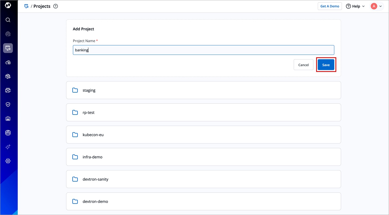This screenshot has width=389, height=215.
Task: Click the breadcrumb icon before Projects
Action: [x=26, y=6]
